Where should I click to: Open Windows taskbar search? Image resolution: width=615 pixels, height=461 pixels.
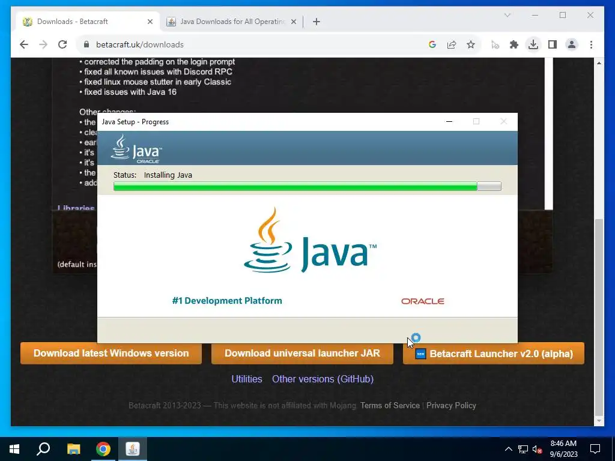[43, 449]
